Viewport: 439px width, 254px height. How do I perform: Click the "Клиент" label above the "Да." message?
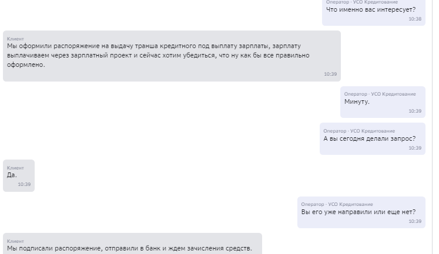(15, 168)
